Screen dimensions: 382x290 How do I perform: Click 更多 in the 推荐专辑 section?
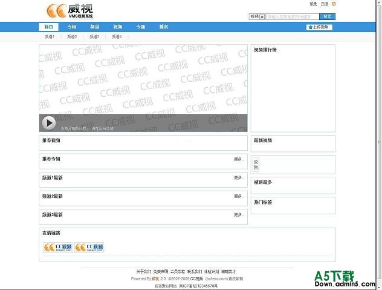click(239, 159)
